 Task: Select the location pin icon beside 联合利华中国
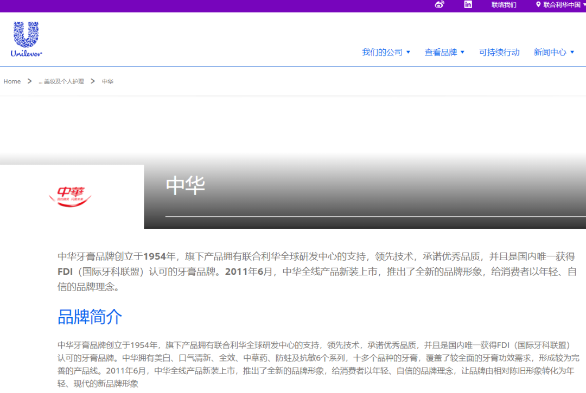coord(538,5)
